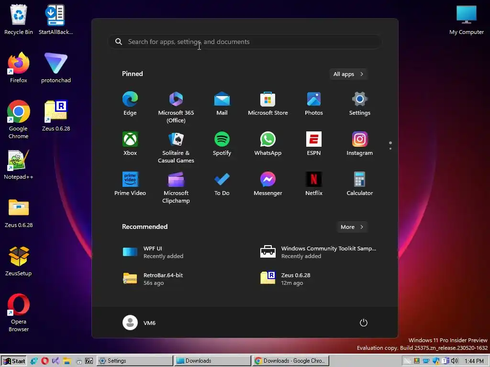This screenshot has width=490, height=367.
Task: Open Visual Studio from quick launch
Action: click(56, 361)
